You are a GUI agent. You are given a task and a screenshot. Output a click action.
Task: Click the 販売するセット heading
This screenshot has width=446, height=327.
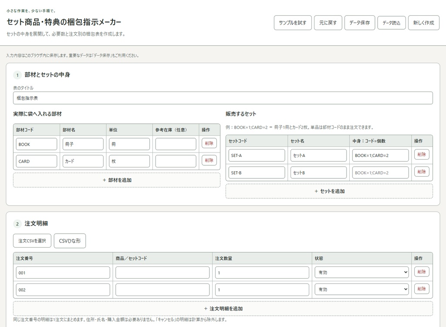[x=241, y=114]
